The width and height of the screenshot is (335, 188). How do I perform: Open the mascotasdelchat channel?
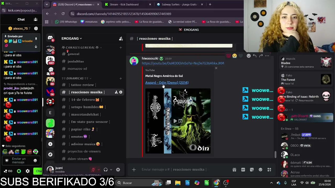click(91, 114)
